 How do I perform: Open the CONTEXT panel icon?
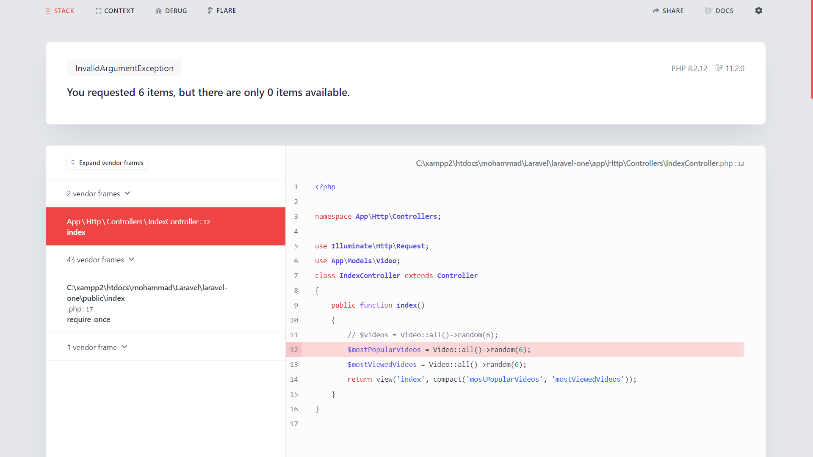coord(98,11)
